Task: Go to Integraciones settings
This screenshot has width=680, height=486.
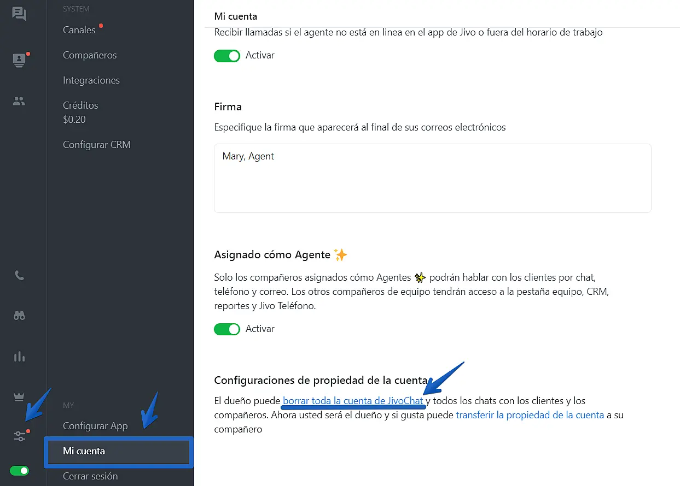Action: click(x=91, y=80)
